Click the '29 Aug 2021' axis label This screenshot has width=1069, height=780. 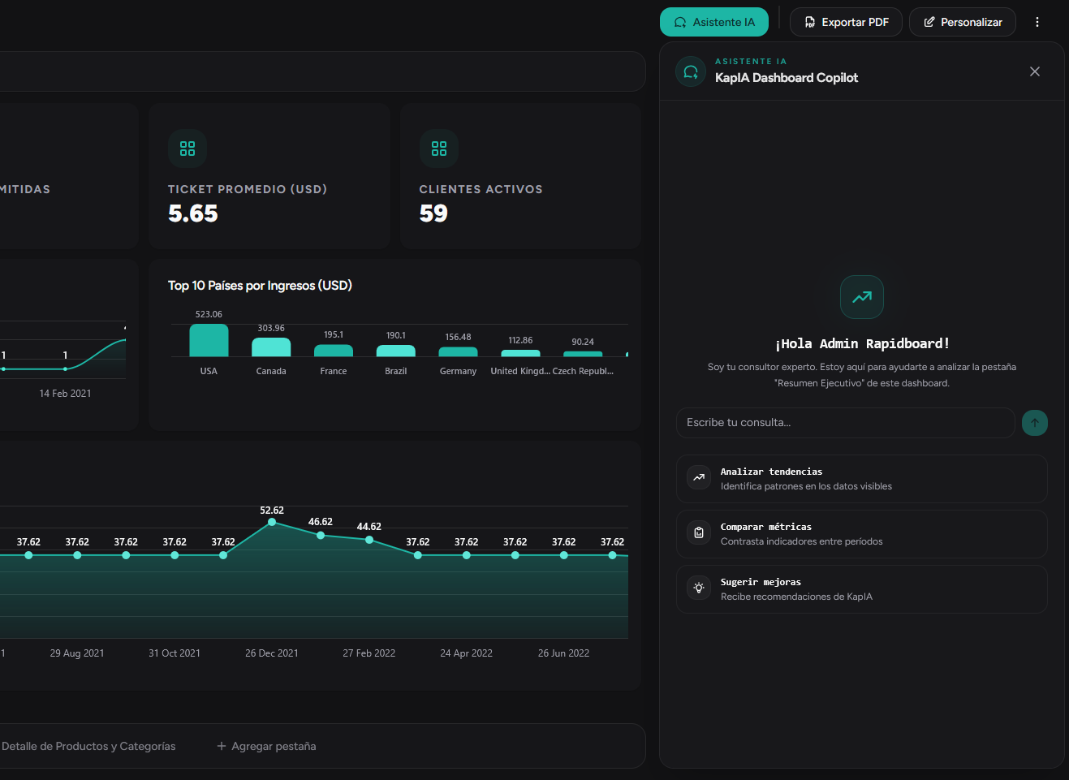[77, 653]
